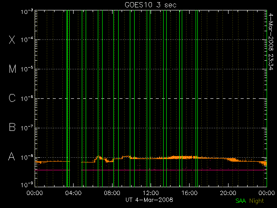The width and height of the screenshot is (277, 208).
Task: Click the green SAA legend label
Action: point(241,201)
